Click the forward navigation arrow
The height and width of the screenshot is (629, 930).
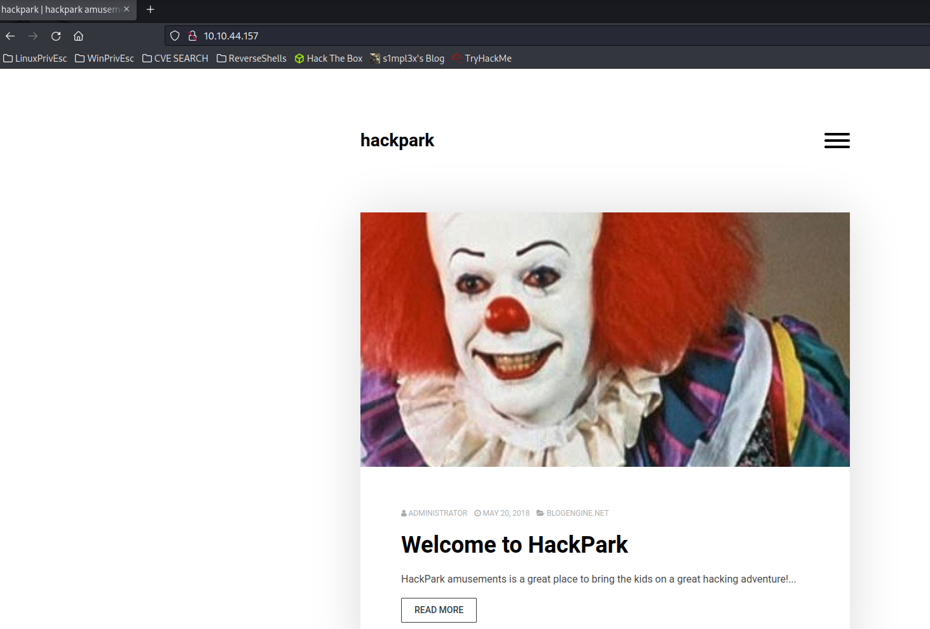pyautogui.click(x=33, y=36)
